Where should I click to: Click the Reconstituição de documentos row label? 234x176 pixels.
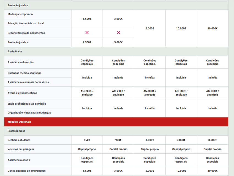(26, 33)
